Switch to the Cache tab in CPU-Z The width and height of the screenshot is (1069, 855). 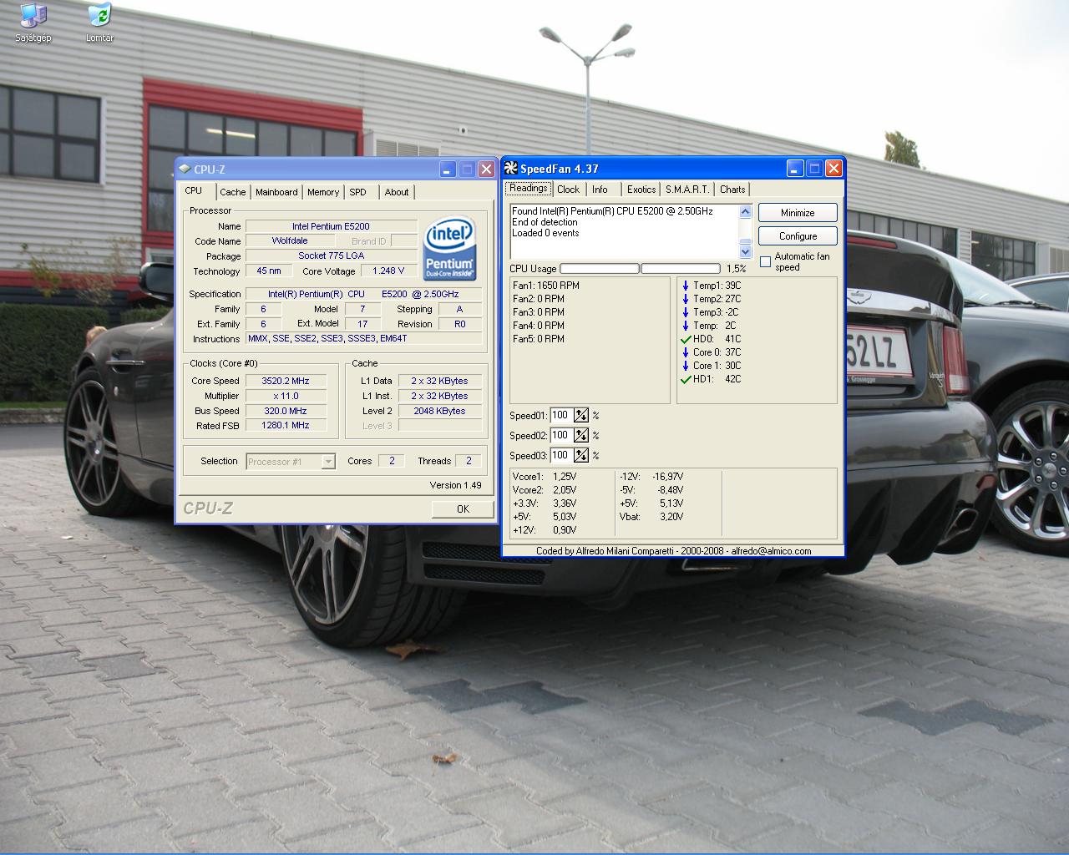pos(232,192)
